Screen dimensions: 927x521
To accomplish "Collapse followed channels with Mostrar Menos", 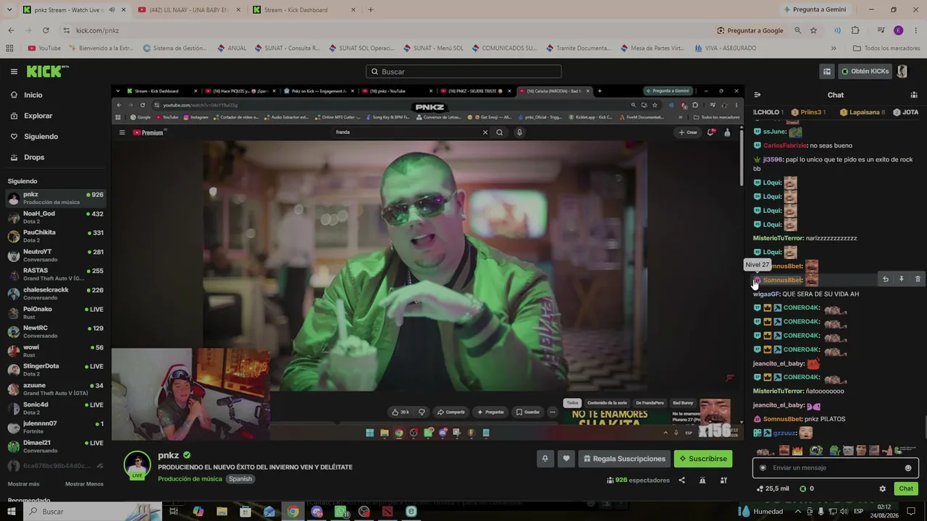I will coord(84,484).
